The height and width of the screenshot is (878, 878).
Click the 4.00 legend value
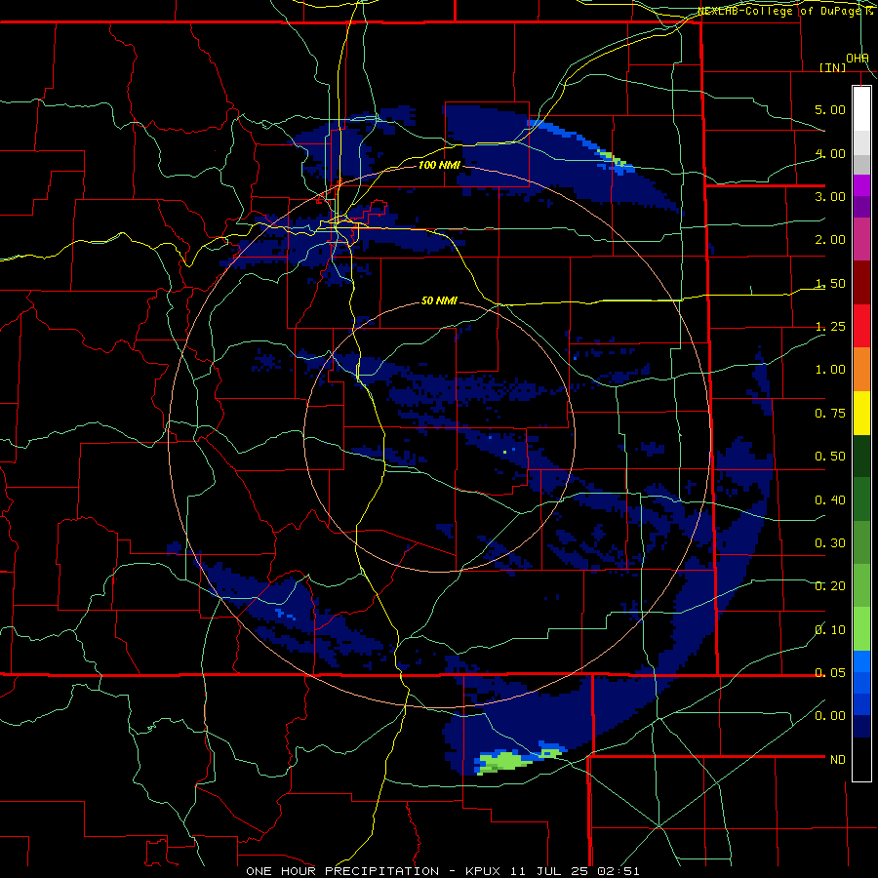(x=830, y=153)
